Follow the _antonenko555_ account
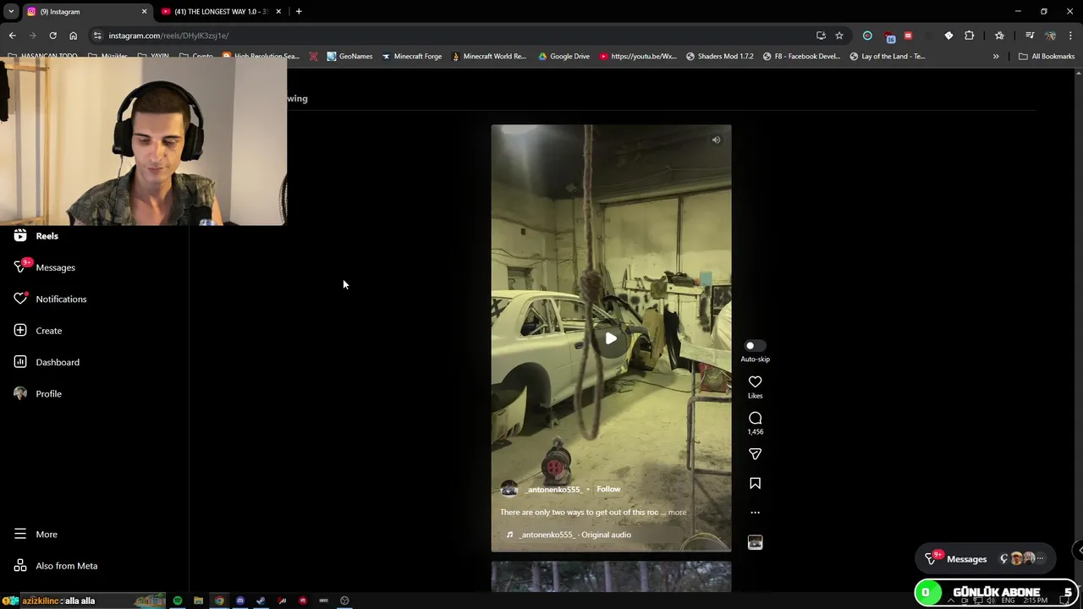This screenshot has width=1083, height=609. [608, 489]
